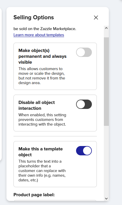The width and height of the screenshot is (122, 205).
Task: Click the scrollbar down arrow
Action: [x=106, y=199]
